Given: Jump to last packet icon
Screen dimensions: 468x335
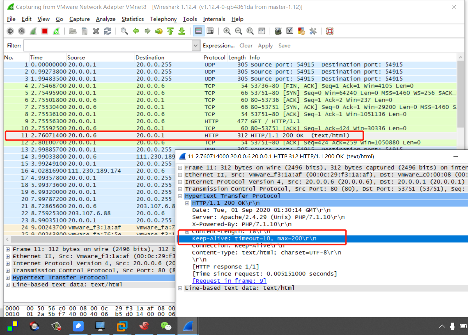Looking at the screenshot, I should click(182, 31).
